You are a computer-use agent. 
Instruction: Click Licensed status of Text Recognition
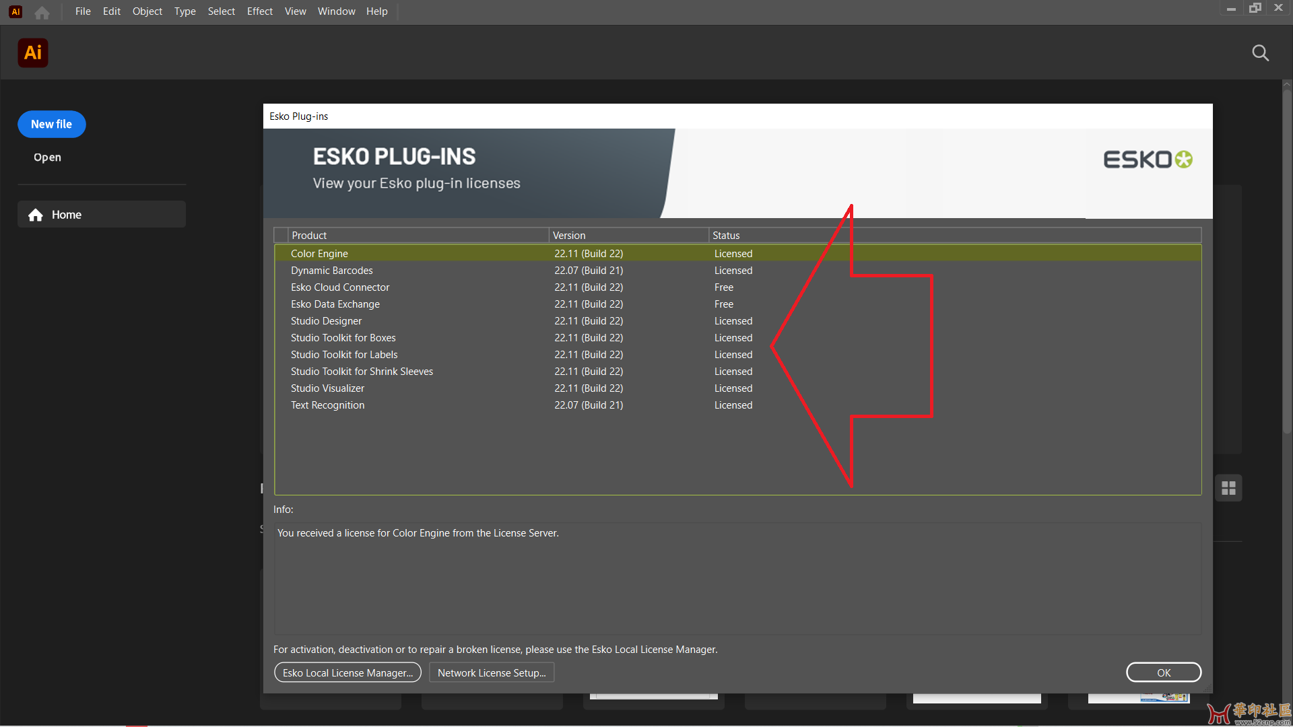click(x=733, y=405)
